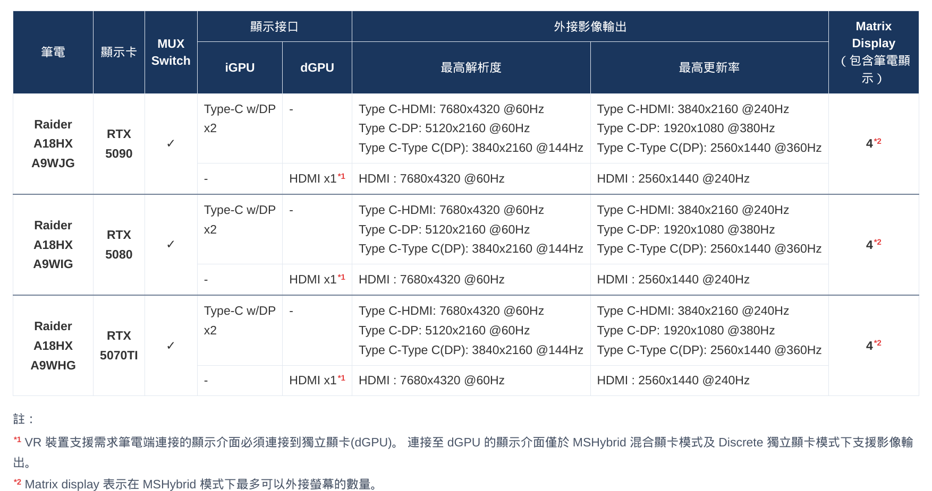Select Type C-DP: 1920x1080 @380Hz for RTX 5070TI
The height and width of the screenshot is (491, 932).
tap(686, 330)
